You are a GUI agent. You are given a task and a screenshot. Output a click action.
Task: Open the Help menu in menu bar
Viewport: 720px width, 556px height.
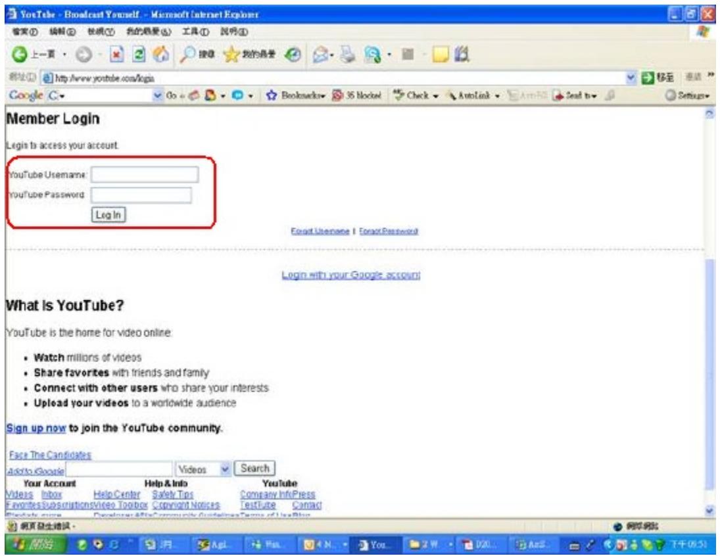click(234, 32)
